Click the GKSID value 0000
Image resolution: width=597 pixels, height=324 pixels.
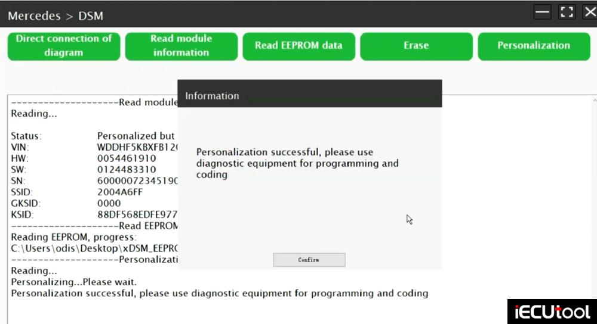[x=109, y=203]
